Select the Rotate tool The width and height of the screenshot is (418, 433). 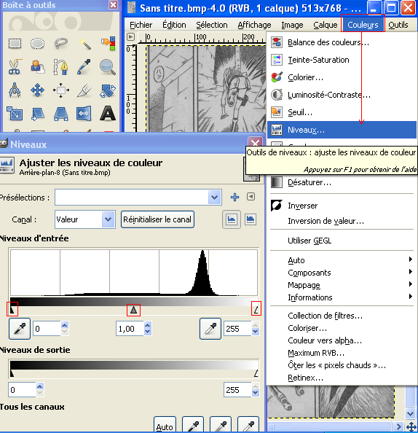click(x=108, y=91)
